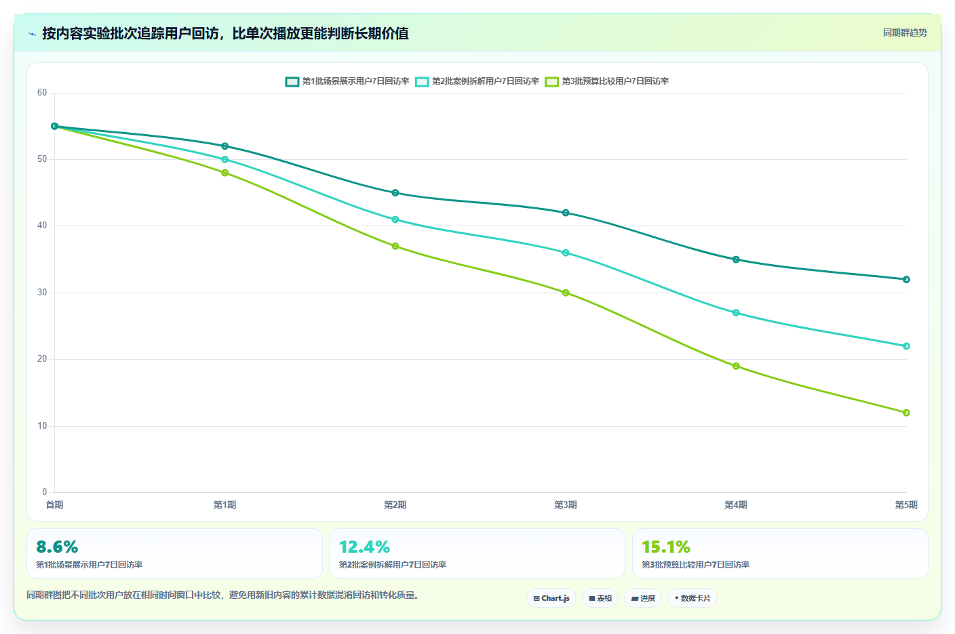The image size is (955, 634).
Task: Click the 12.4% stat value
Action: (x=364, y=547)
